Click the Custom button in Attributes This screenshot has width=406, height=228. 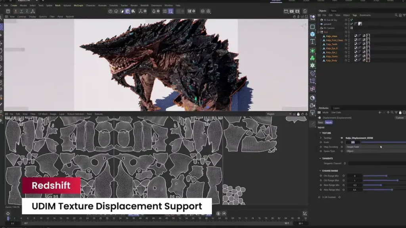click(x=399, y=118)
